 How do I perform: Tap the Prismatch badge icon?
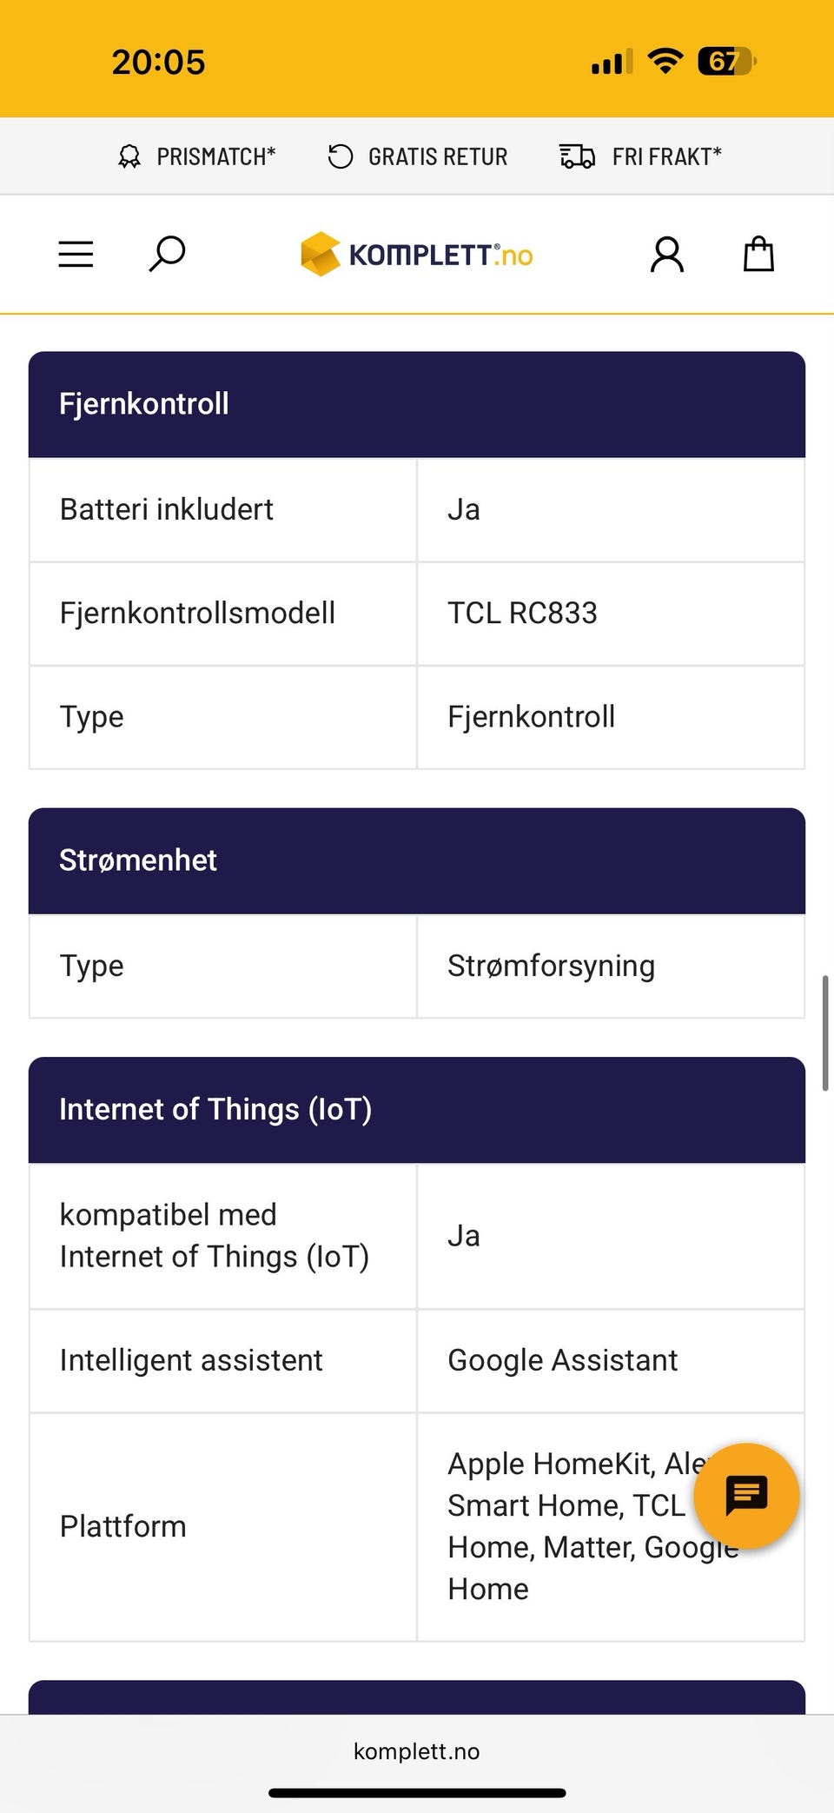pyautogui.click(x=129, y=156)
